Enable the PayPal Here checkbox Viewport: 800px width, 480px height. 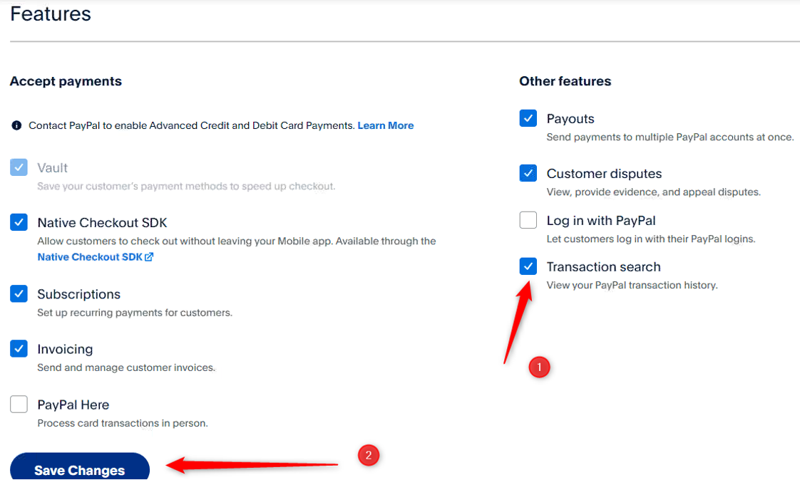pos(19,404)
